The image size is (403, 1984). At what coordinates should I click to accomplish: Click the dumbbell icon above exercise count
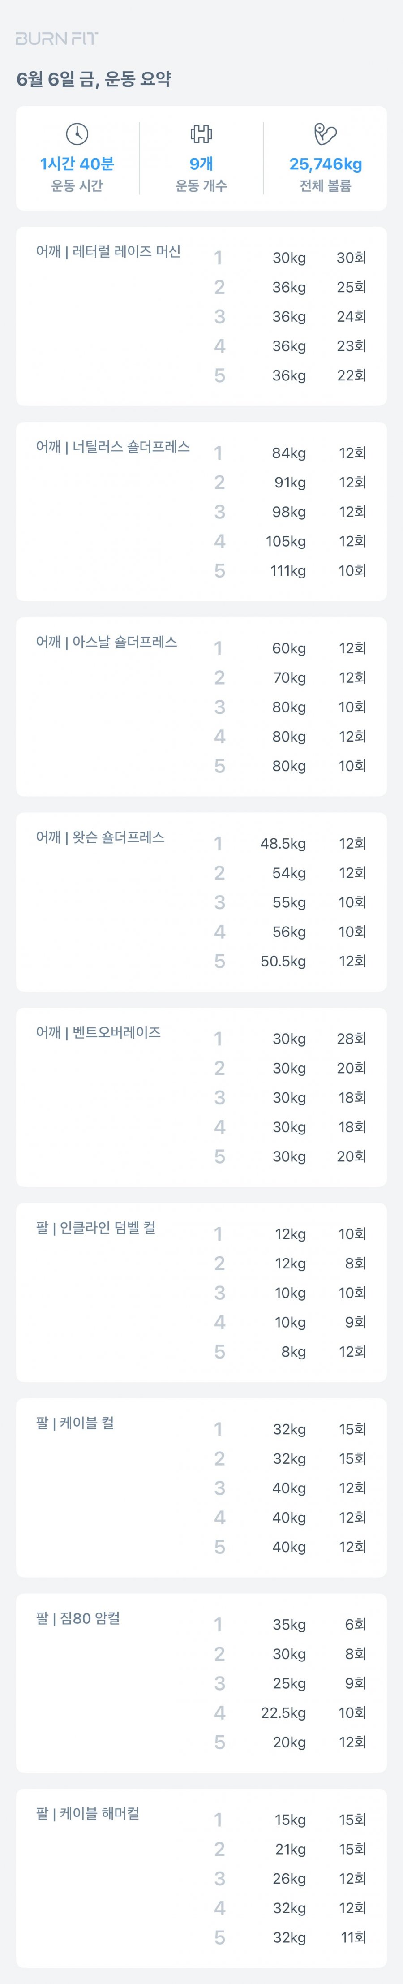click(x=201, y=134)
